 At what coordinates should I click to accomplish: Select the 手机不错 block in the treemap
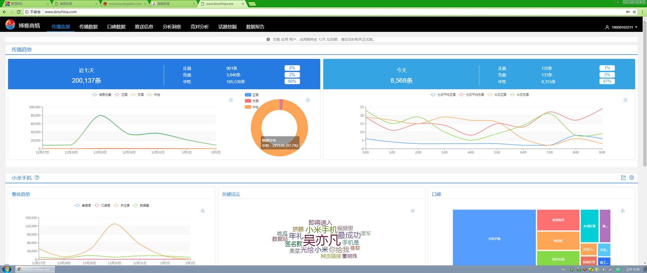pos(494,238)
